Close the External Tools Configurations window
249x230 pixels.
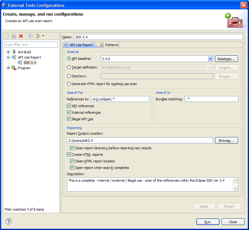pyautogui.click(x=244, y=5)
